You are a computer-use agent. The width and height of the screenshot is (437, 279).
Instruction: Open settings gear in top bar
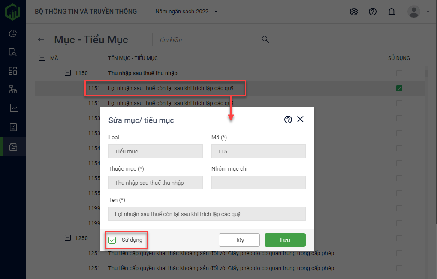click(354, 12)
